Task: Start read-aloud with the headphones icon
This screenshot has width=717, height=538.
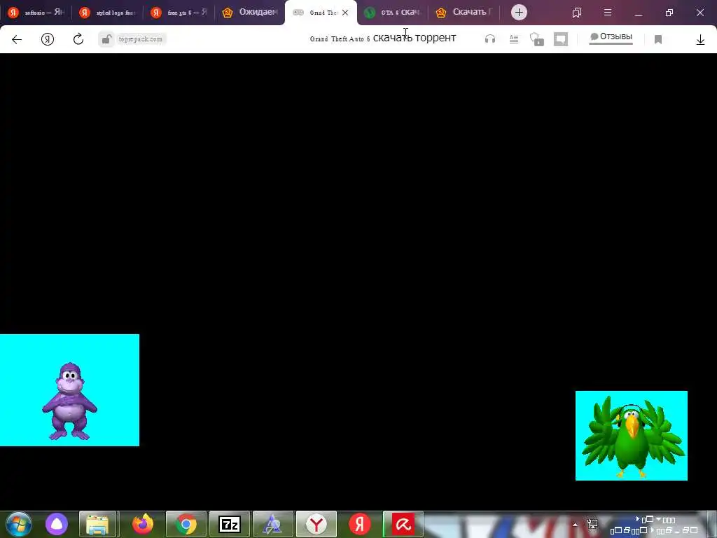Action: click(x=489, y=39)
